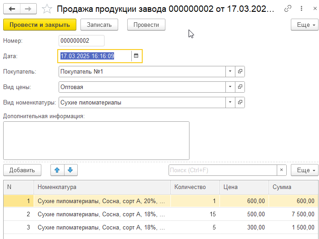Copy document link via chain icon

pos(288,9)
